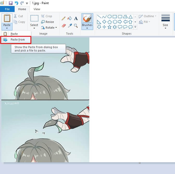Click the Select rectangle icon

[34, 18]
